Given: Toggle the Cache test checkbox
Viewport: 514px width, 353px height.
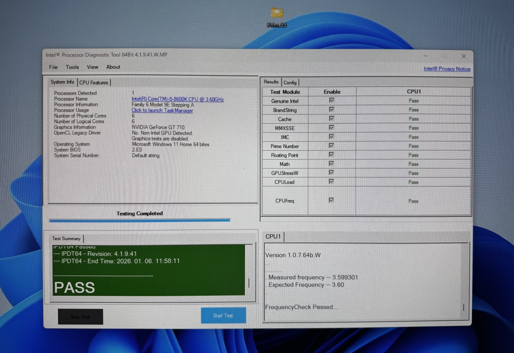Looking at the screenshot, I should pyautogui.click(x=331, y=118).
